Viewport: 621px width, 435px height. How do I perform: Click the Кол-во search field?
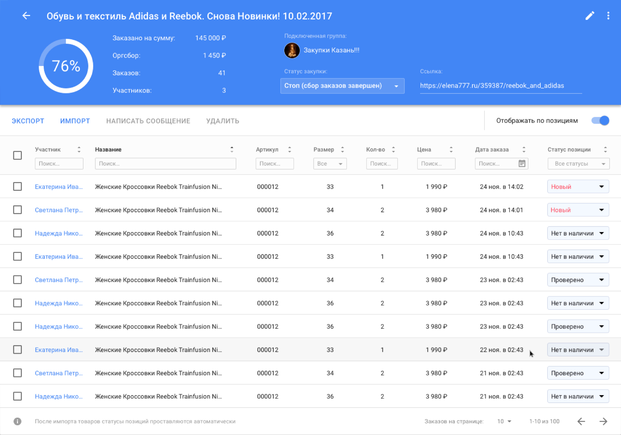click(x=382, y=163)
